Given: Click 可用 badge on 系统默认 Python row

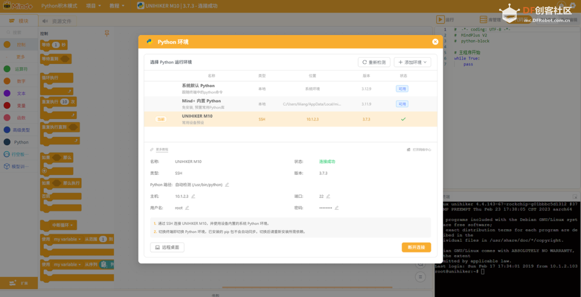Looking at the screenshot, I should (x=402, y=89).
